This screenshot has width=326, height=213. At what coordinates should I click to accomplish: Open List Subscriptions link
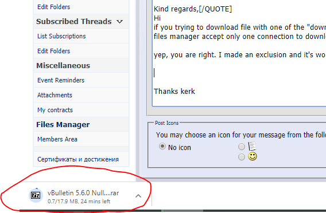[61, 36]
